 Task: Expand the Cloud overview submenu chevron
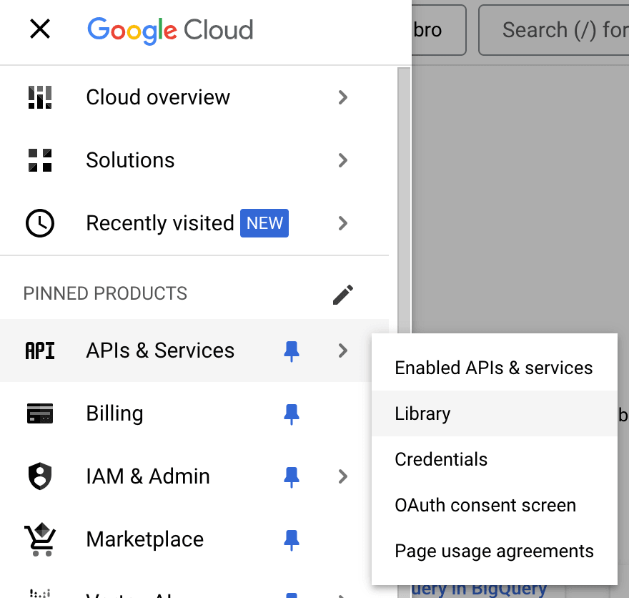(x=343, y=97)
